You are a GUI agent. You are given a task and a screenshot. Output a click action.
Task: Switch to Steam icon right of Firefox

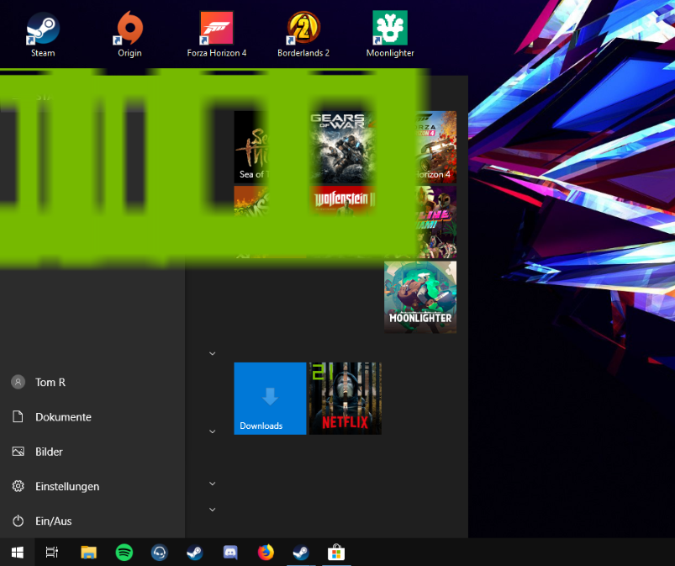301,553
